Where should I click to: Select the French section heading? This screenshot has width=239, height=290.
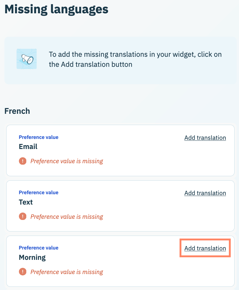pyautogui.click(x=17, y=111)
